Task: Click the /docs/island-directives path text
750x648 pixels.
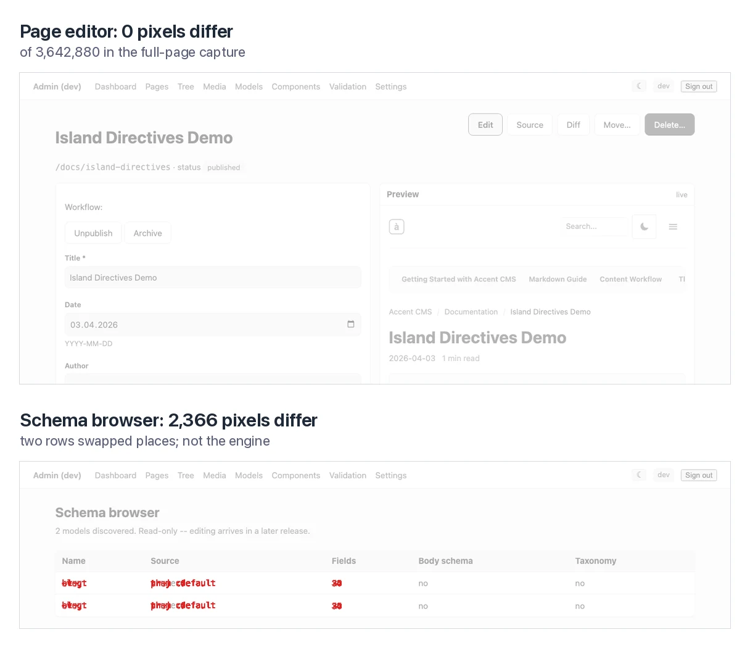Action: tap(113, 167)
